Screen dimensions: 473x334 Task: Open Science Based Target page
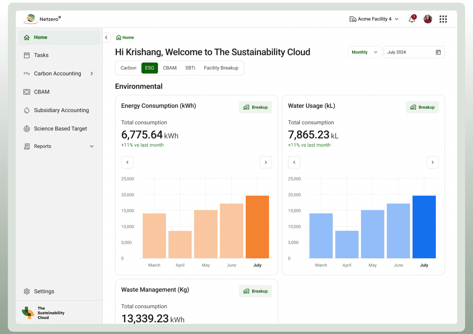tap(60, 128)
